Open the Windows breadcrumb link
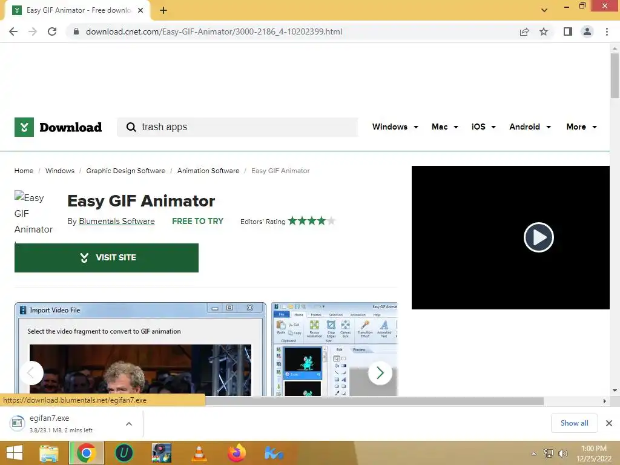This screenshot has height=465, width=620. tap(60, 171)
